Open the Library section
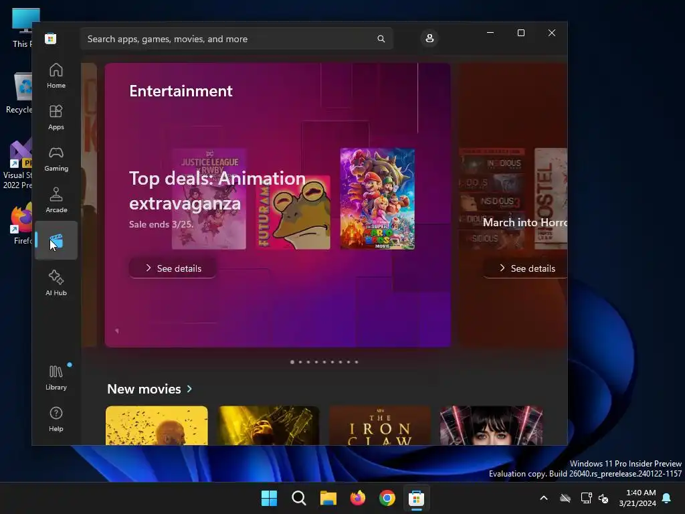The width and height of the screenshot is (685, 514). [56, 377]
